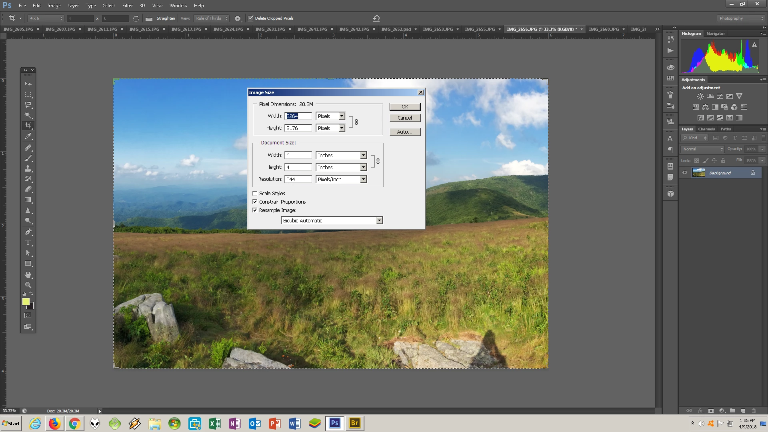Click OK in Image Size dialog
Screen dimensions: 768x432
[x=405, y=106]
